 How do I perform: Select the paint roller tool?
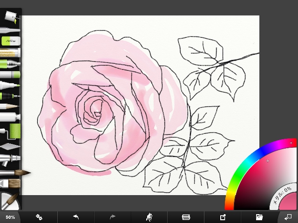point(11,131)
